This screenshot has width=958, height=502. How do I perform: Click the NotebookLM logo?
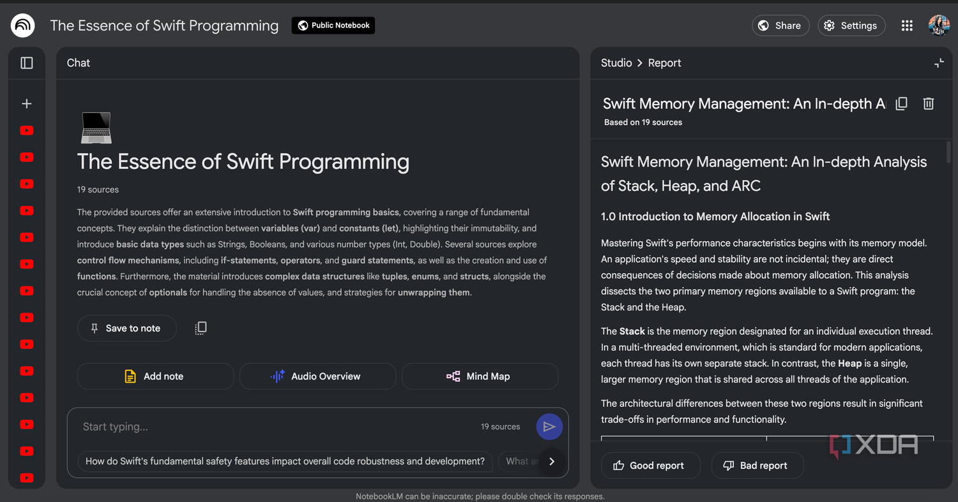coord(23,26)
